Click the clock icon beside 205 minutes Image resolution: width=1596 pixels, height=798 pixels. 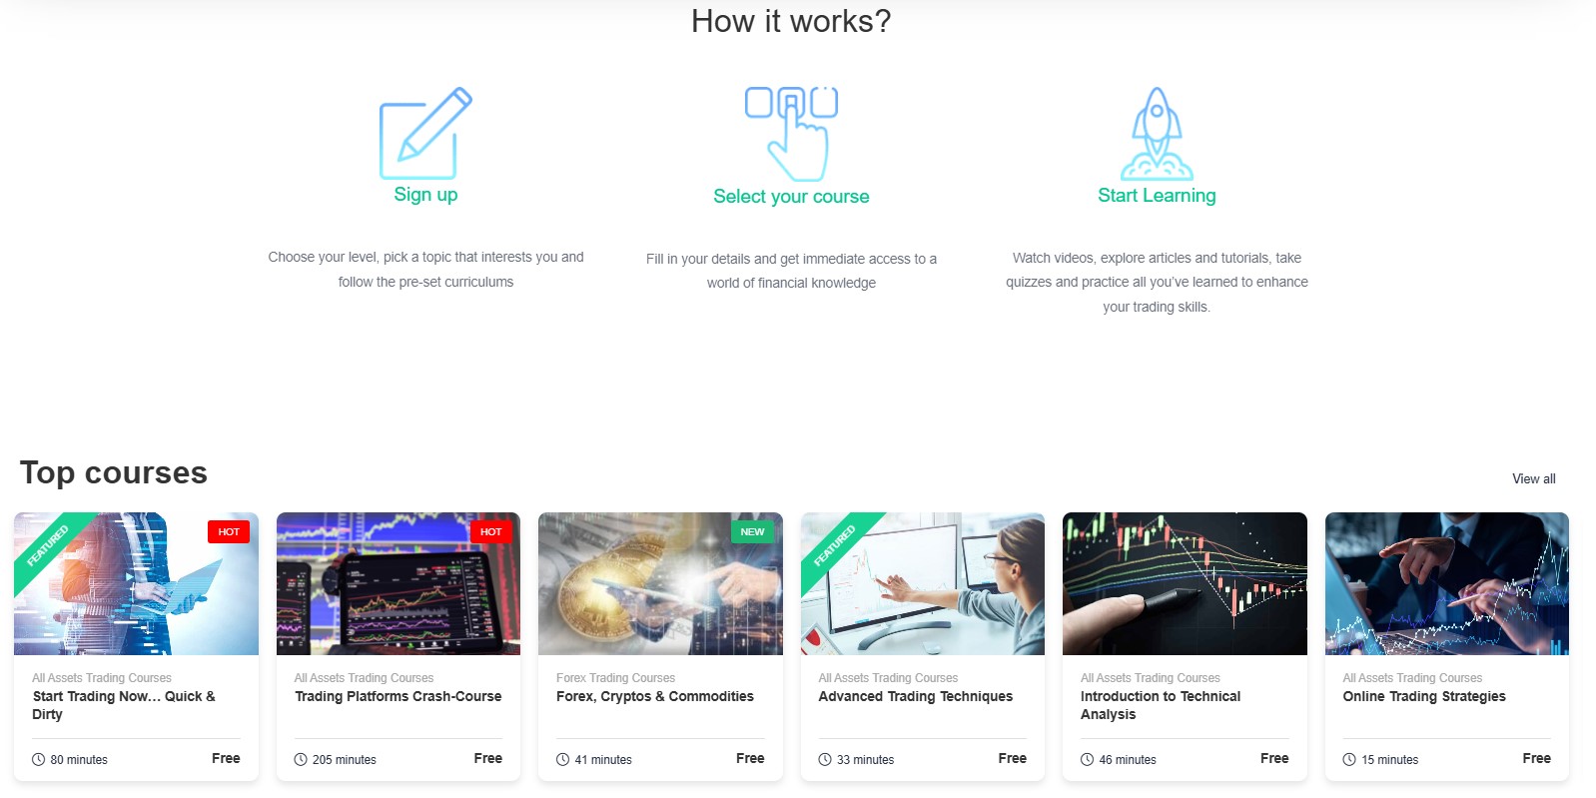(301, 759)
